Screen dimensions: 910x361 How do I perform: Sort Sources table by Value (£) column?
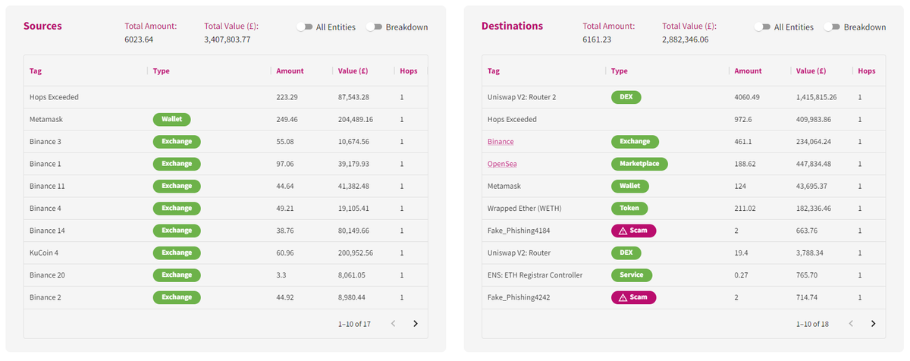(x=353, y=71)
